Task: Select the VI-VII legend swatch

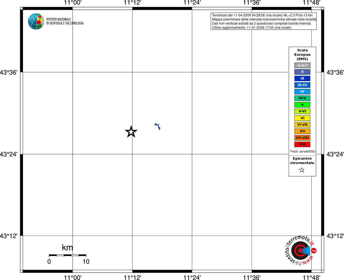Action: pyautogui.click(x=302, y=125)
